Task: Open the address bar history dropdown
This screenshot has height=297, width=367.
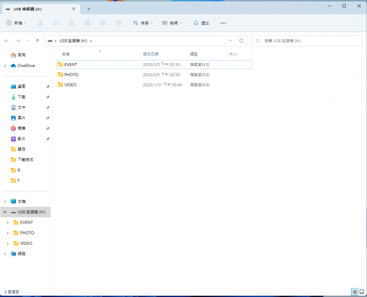Action: coord(231,41)
